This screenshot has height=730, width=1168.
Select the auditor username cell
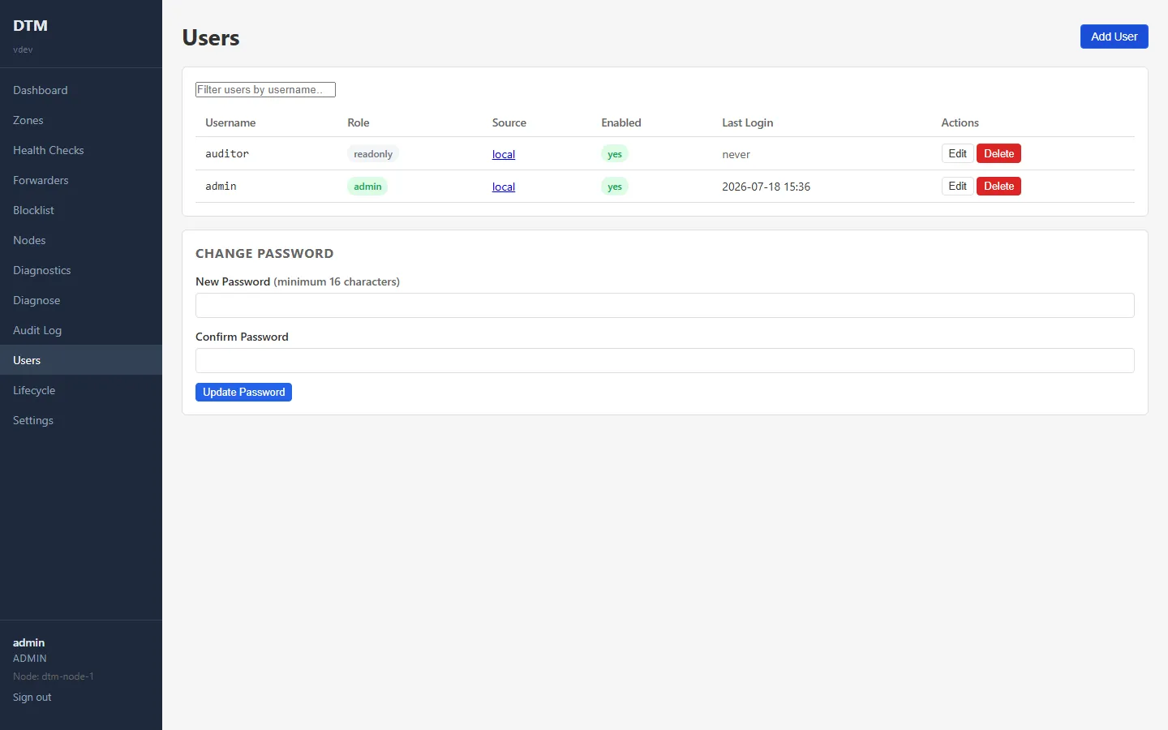coord(227,153)
